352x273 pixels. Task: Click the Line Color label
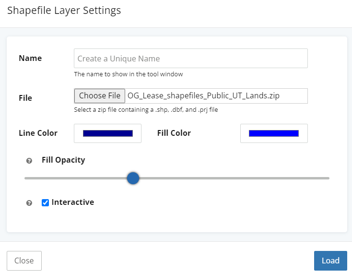(38, 133)
